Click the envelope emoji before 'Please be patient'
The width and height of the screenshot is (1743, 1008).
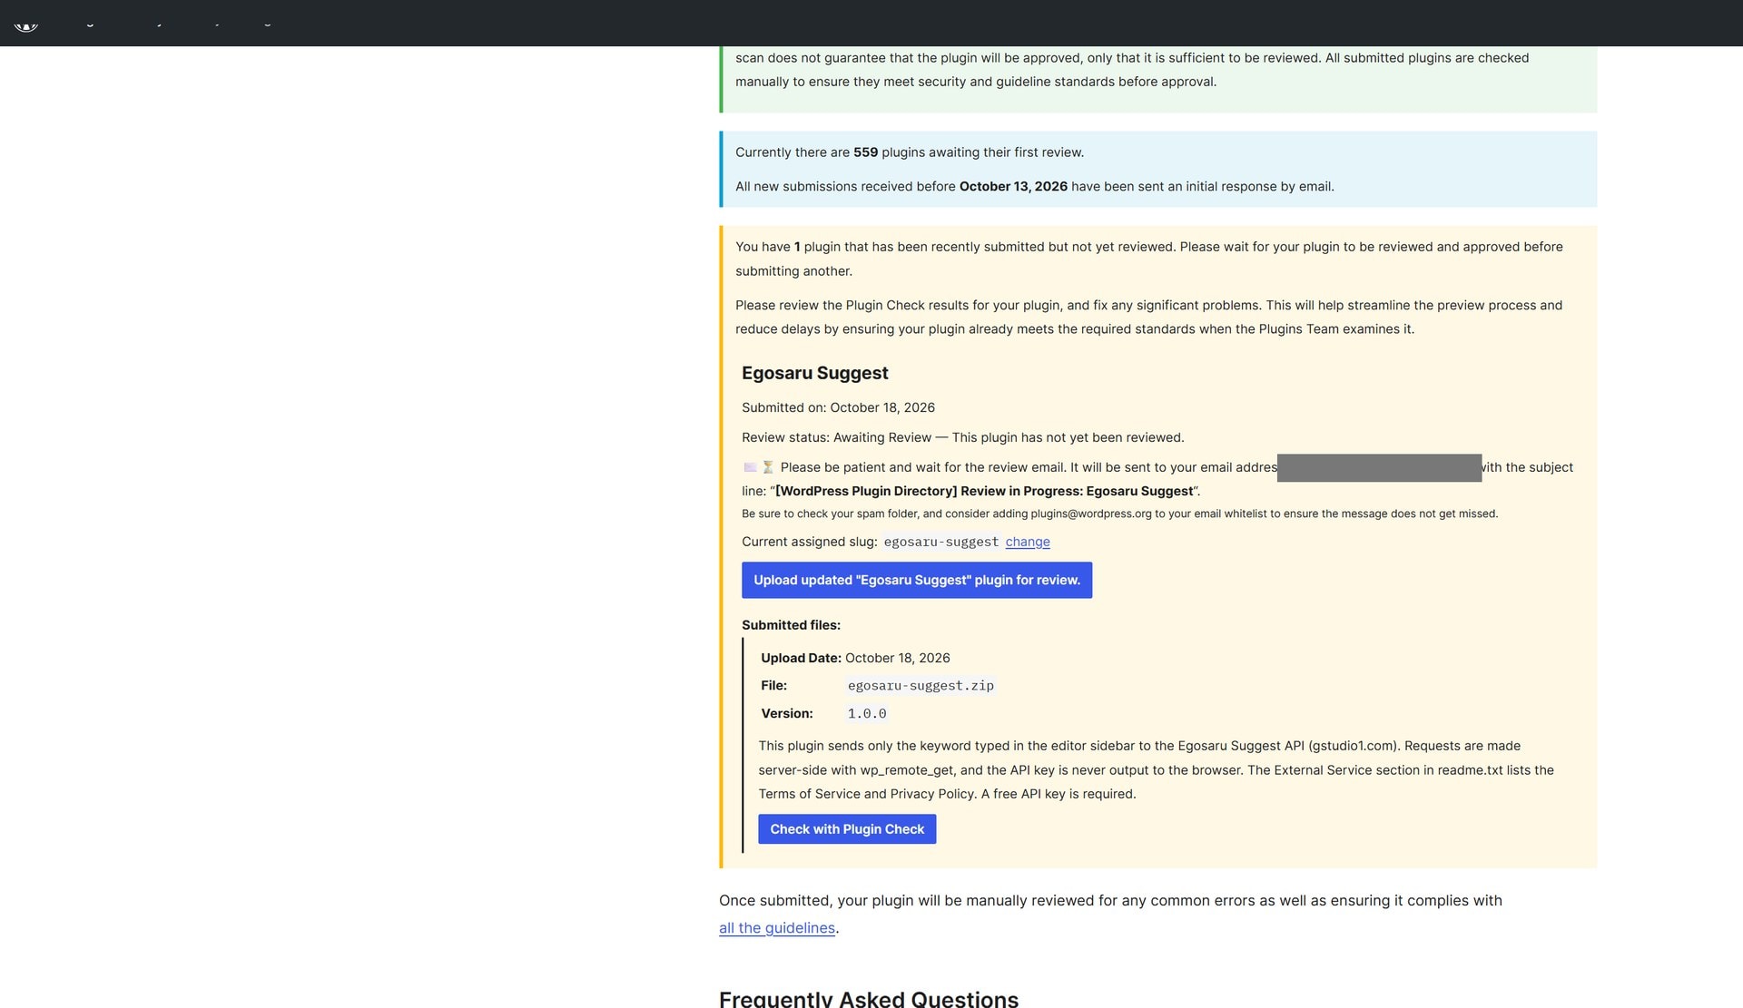[750, 467]
